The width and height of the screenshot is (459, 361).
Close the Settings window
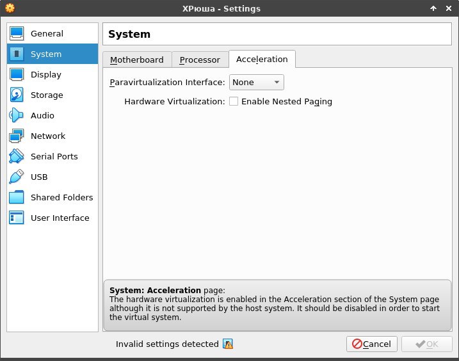447,8
